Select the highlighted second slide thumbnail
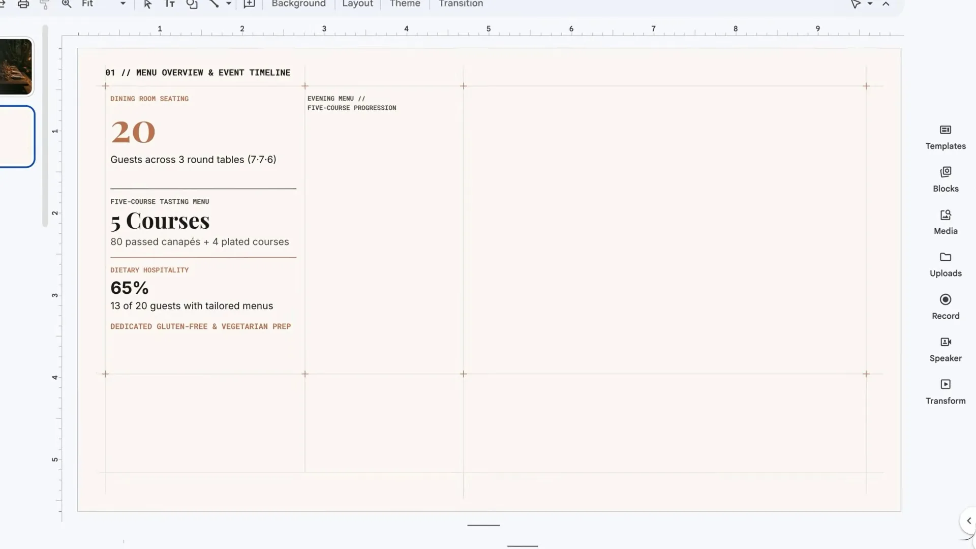The image size is (976, 549). click(x=17, y=136)
